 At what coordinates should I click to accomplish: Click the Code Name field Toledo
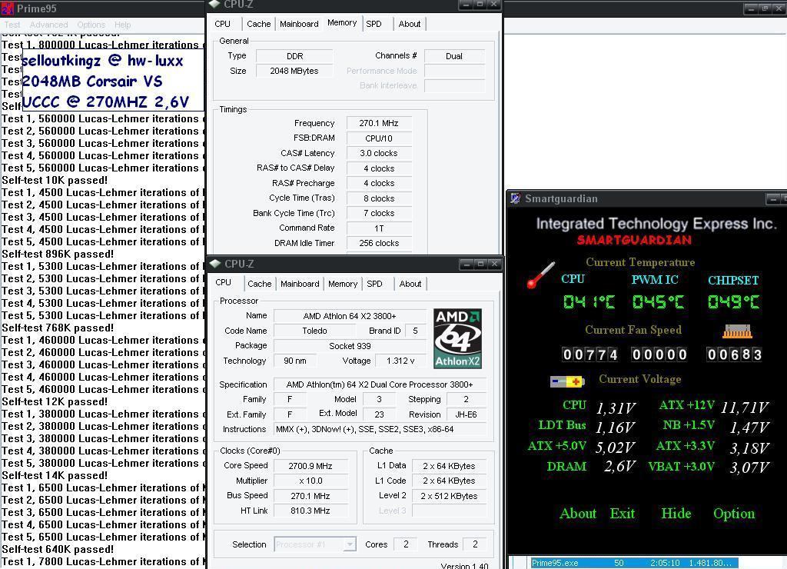[314, 331]
